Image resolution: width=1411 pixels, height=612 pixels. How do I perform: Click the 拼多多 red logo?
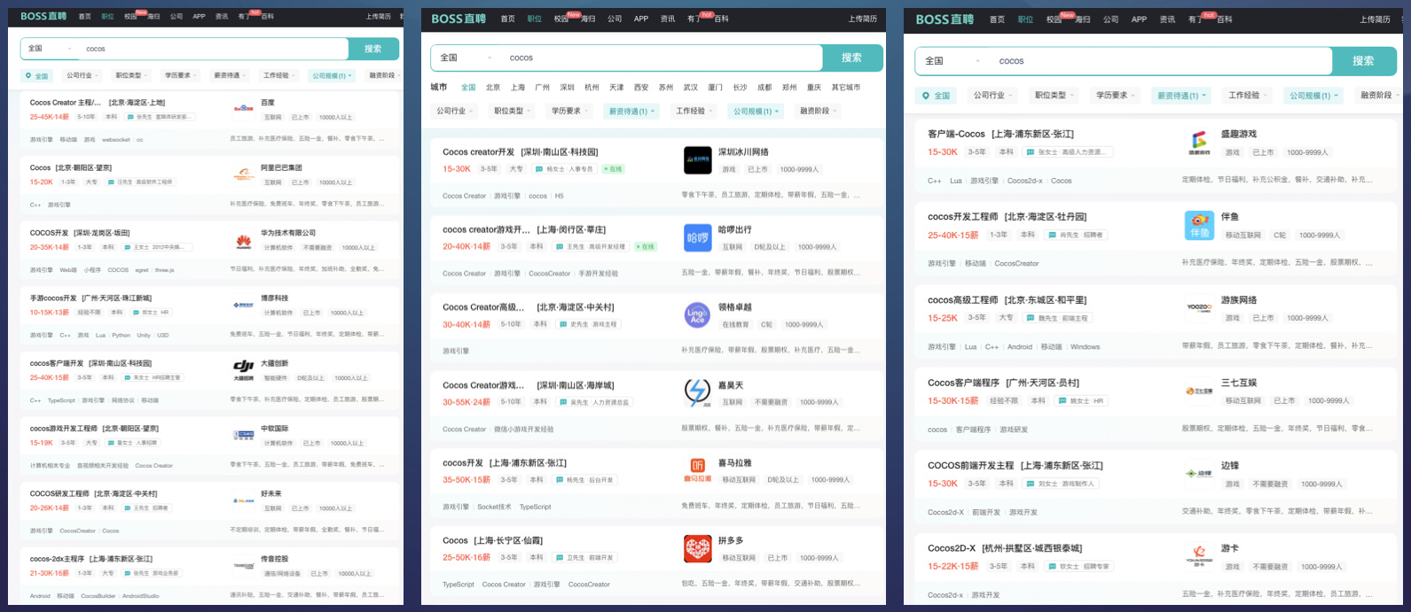click(x=698, y=548)
